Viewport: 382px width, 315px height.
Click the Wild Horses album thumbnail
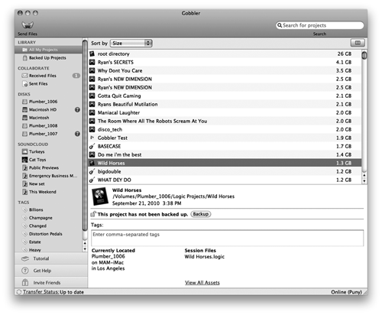pyautogui.click(x=100, y=196)
